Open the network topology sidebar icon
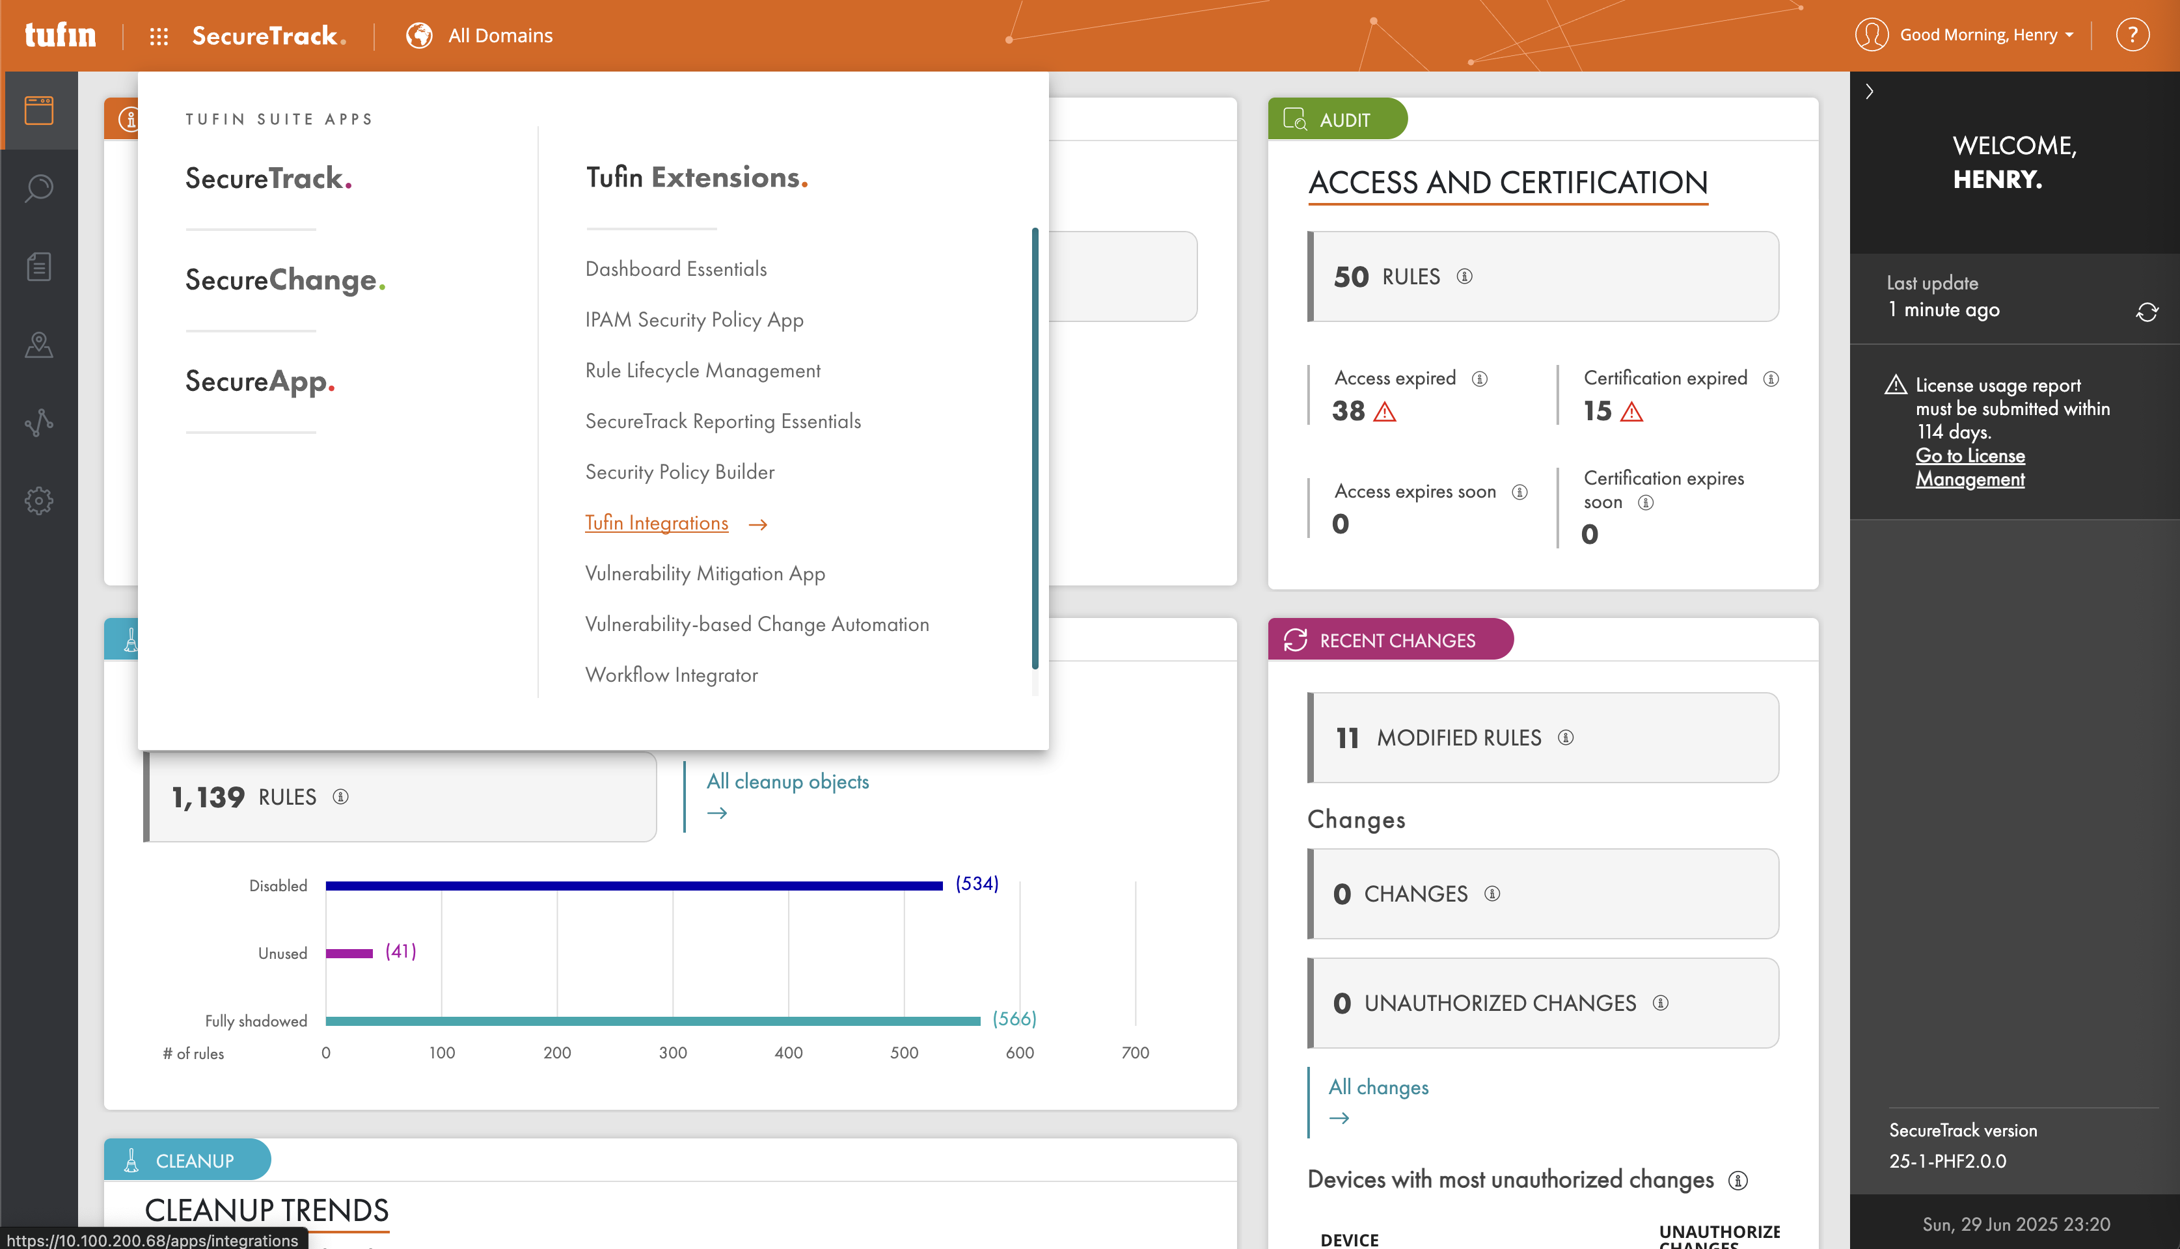This screenshot has width=2180, height=1249. pyautogui.click(x=38, y=423)
